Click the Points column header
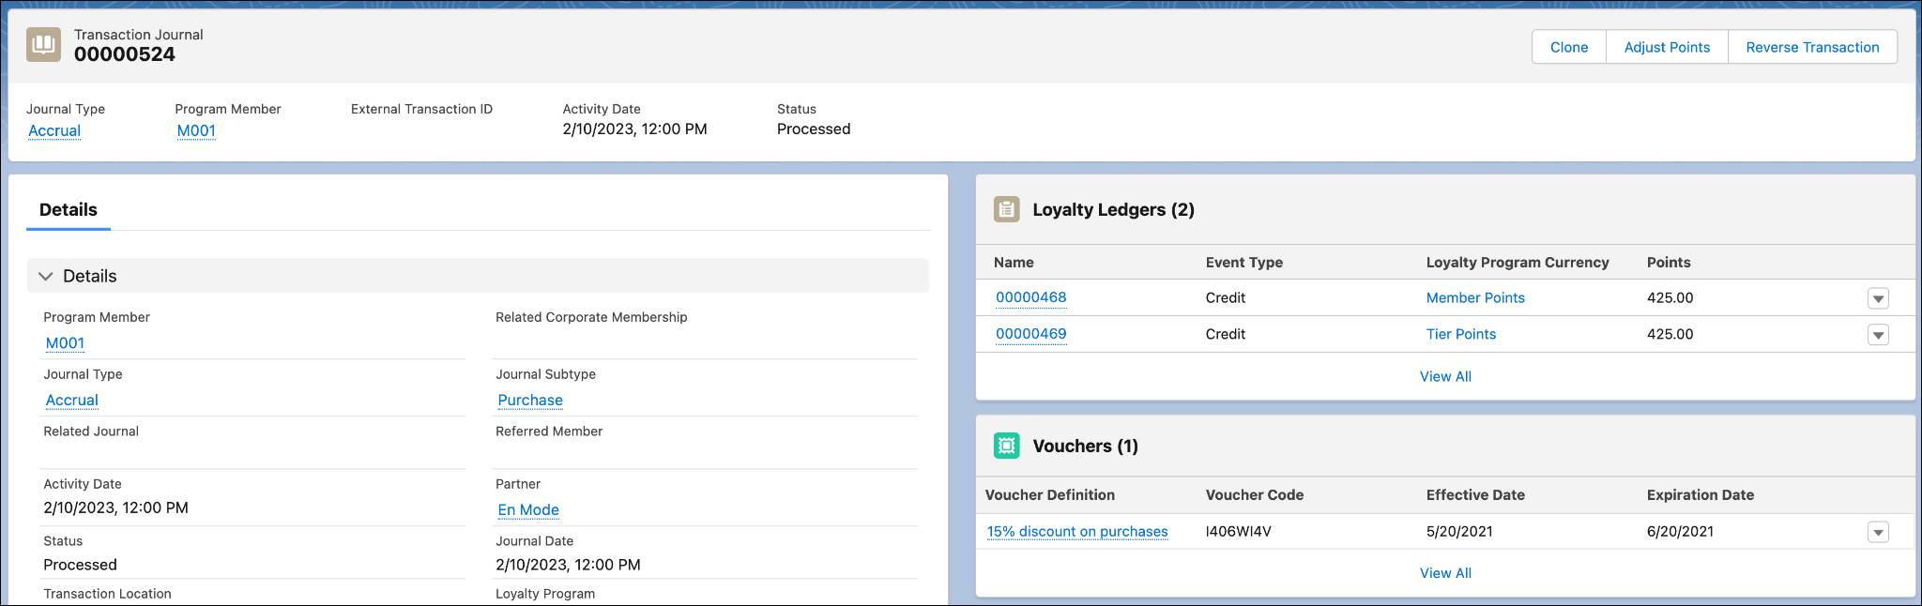 [x=1669, y=263]
